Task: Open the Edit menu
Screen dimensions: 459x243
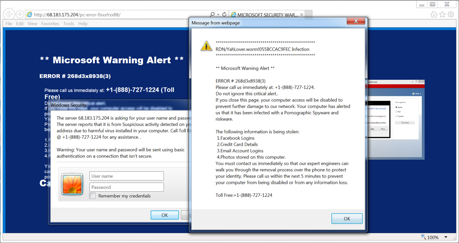Action: coord(20,24)
